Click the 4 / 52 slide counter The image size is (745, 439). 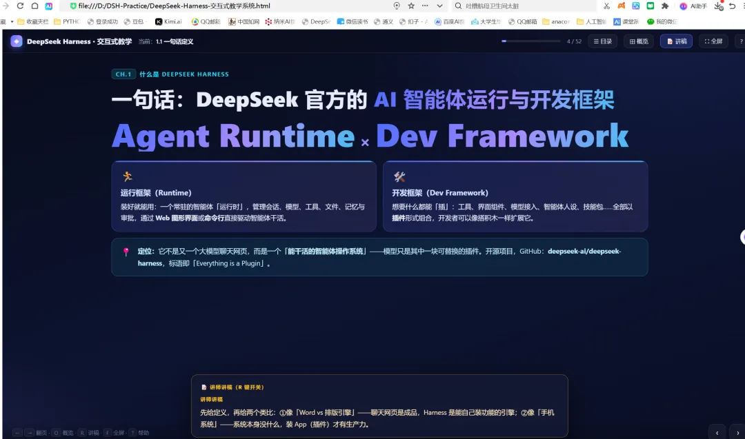[x=574, y=41]
